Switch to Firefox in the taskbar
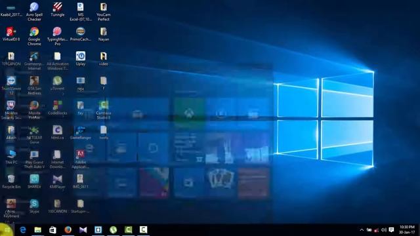 point(68,230)
